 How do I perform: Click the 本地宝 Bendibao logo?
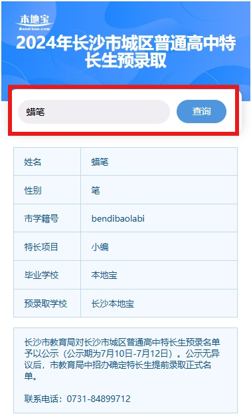click(35, 22)
